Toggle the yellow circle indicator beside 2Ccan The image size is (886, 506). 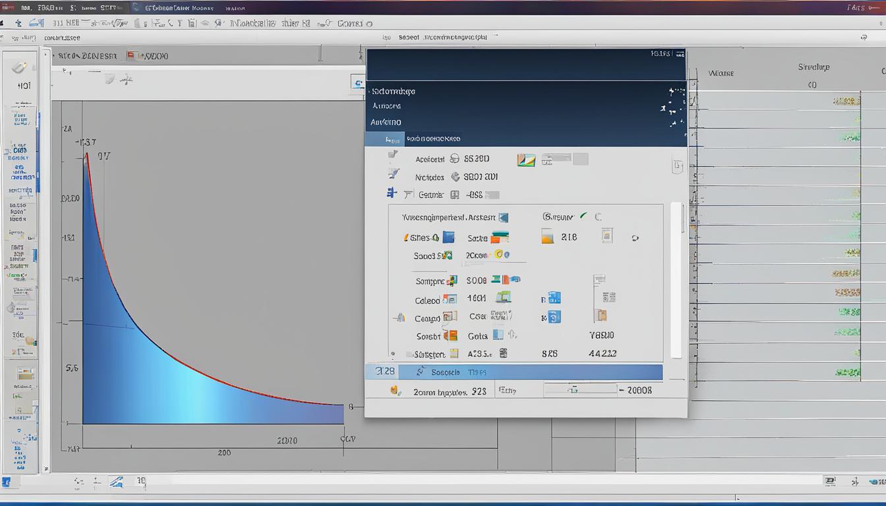(498, 255)
